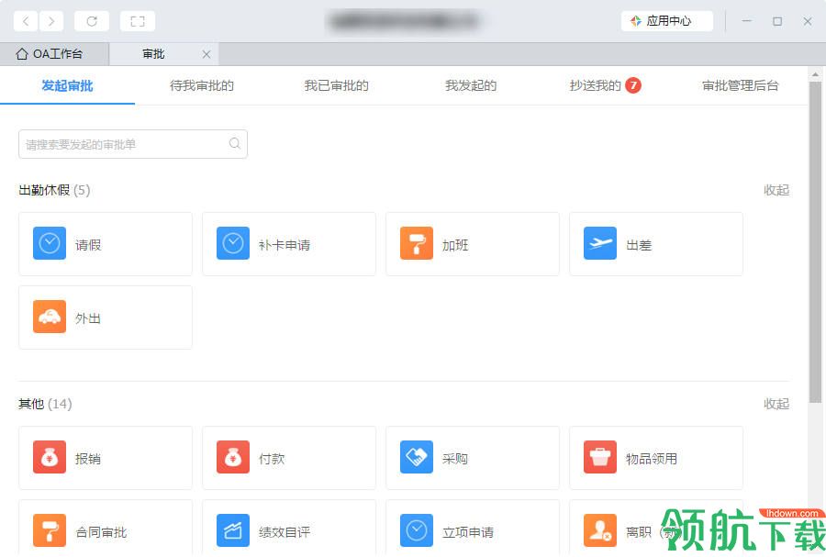Start a 采购 purchase form
The width and height of the screenshot is (826, 557).
(x=473, y=458)
